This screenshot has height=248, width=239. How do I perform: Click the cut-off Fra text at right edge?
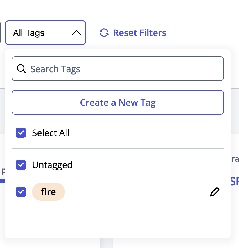[235, 159]
